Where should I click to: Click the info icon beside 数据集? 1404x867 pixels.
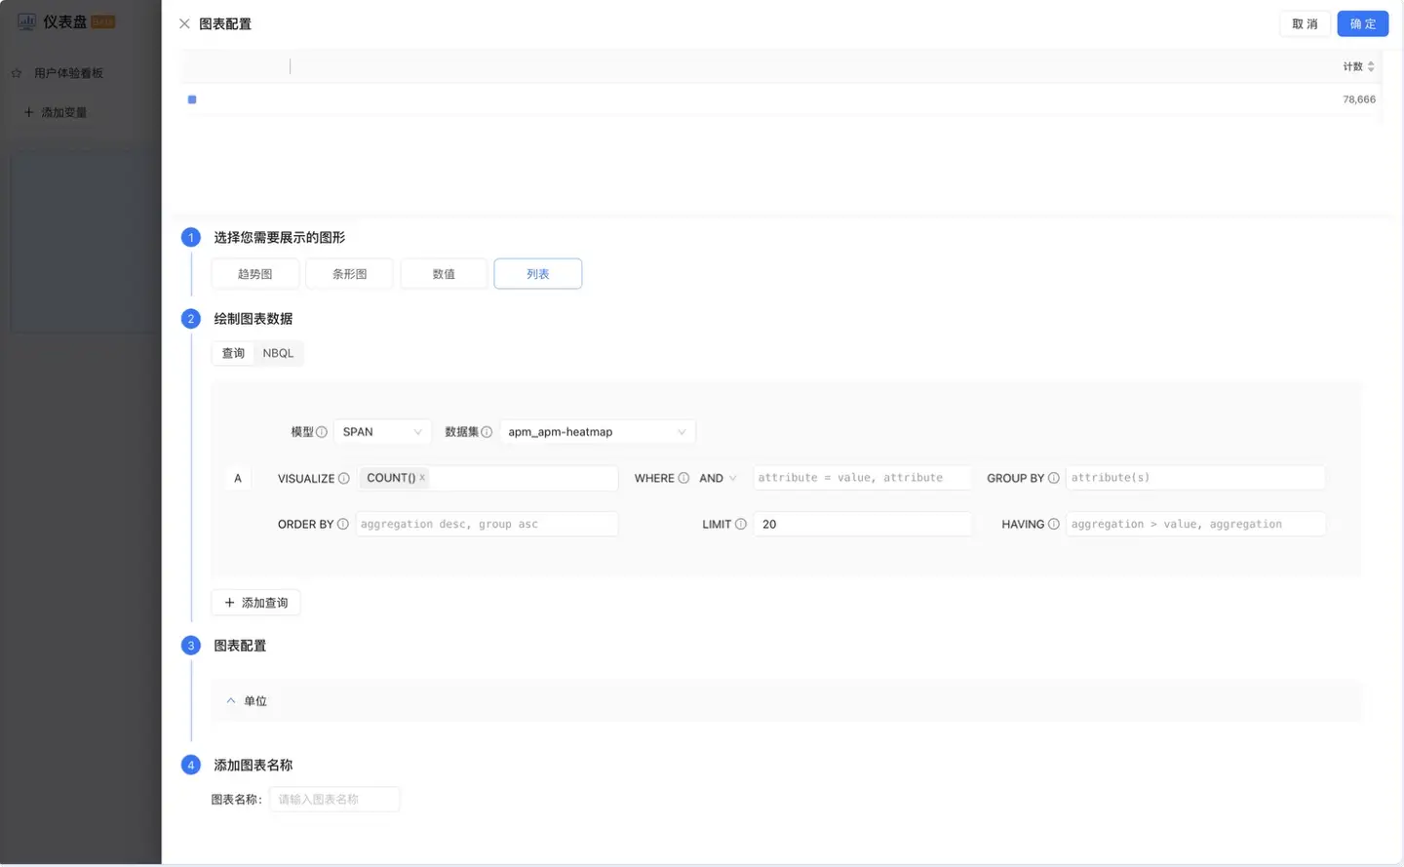tap(487, 432)
